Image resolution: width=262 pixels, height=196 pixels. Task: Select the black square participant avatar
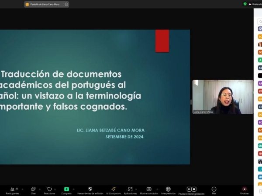pyautogui.click(x=260, y=75)
